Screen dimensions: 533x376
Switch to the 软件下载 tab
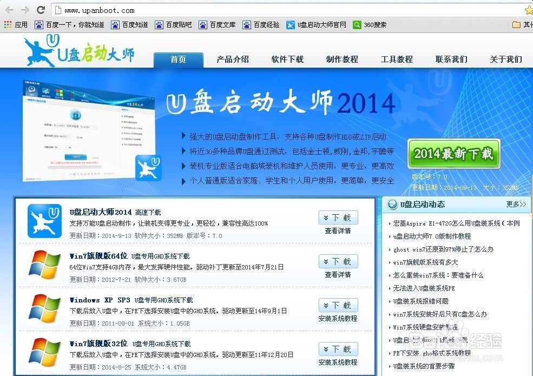pyautogui.click(x=287, y=60)
